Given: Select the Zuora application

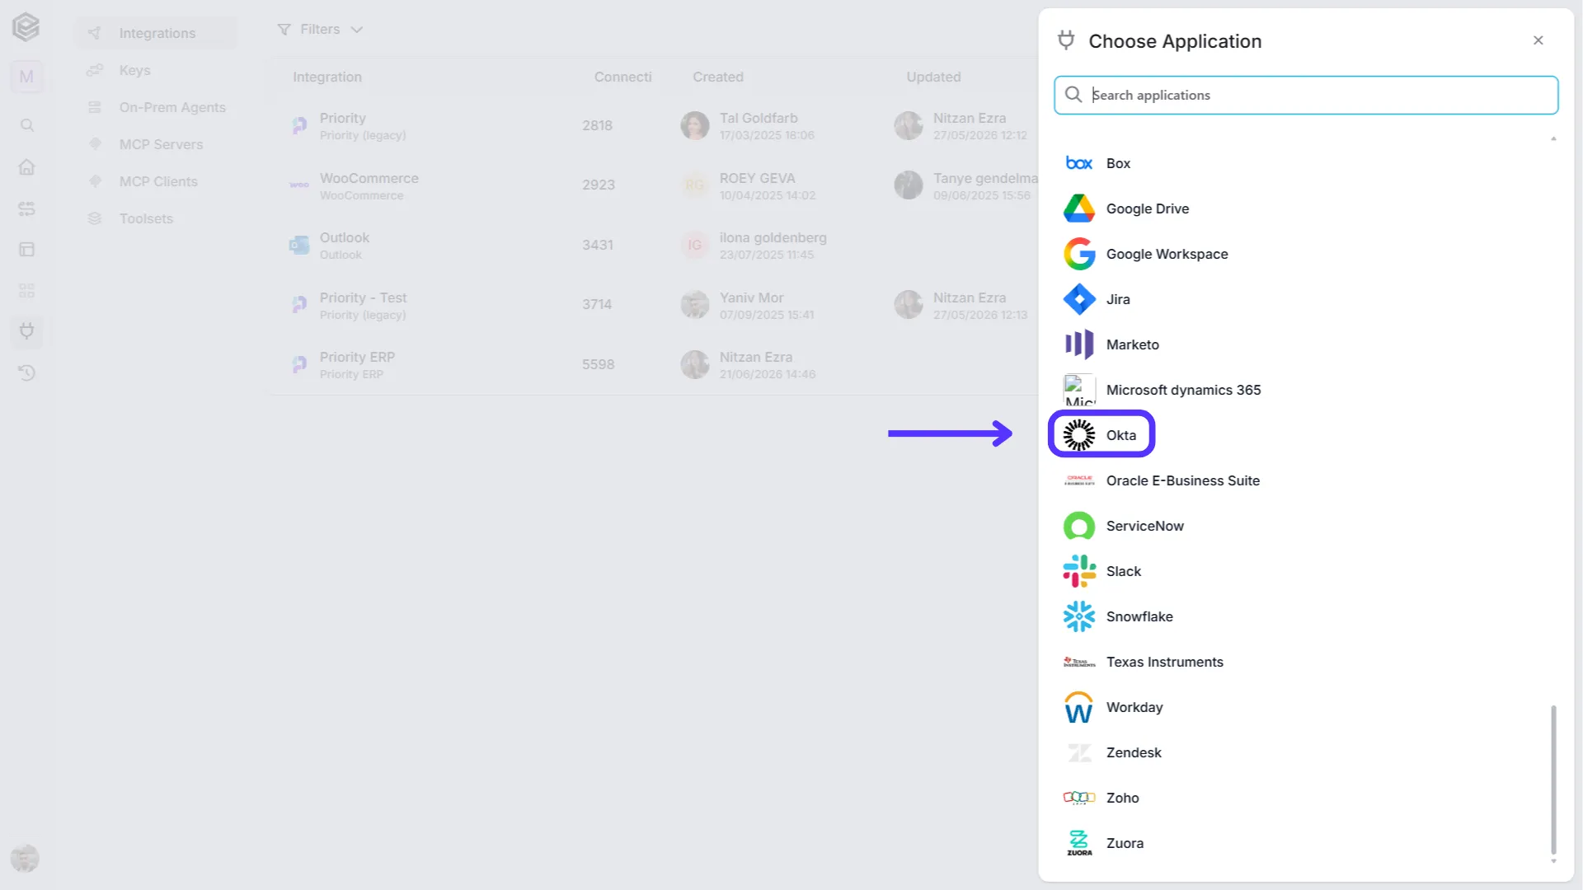Looking at the screenshot, I should [x=1305, y=843].
